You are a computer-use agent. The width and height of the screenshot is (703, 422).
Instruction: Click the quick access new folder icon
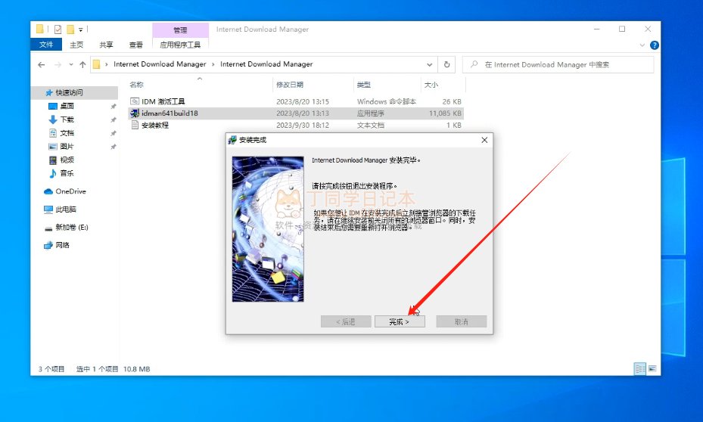[x=70, y=29]
